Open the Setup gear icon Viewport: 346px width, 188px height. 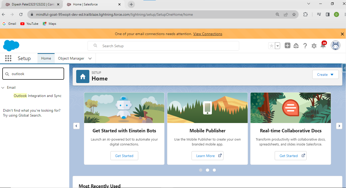pyautogui.click(x=314, y=46)
